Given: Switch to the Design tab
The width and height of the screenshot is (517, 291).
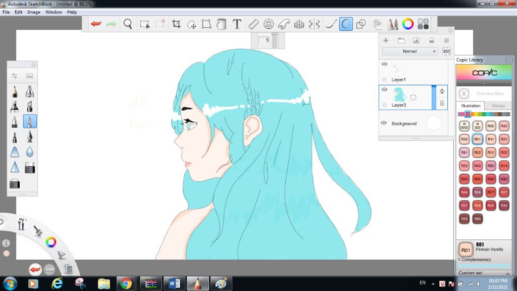Looking at the screenshot, I should [498, 106].
